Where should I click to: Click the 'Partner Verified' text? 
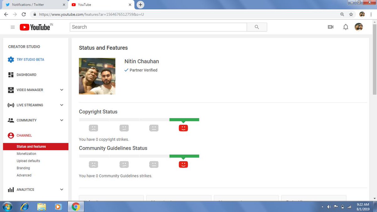144,70
